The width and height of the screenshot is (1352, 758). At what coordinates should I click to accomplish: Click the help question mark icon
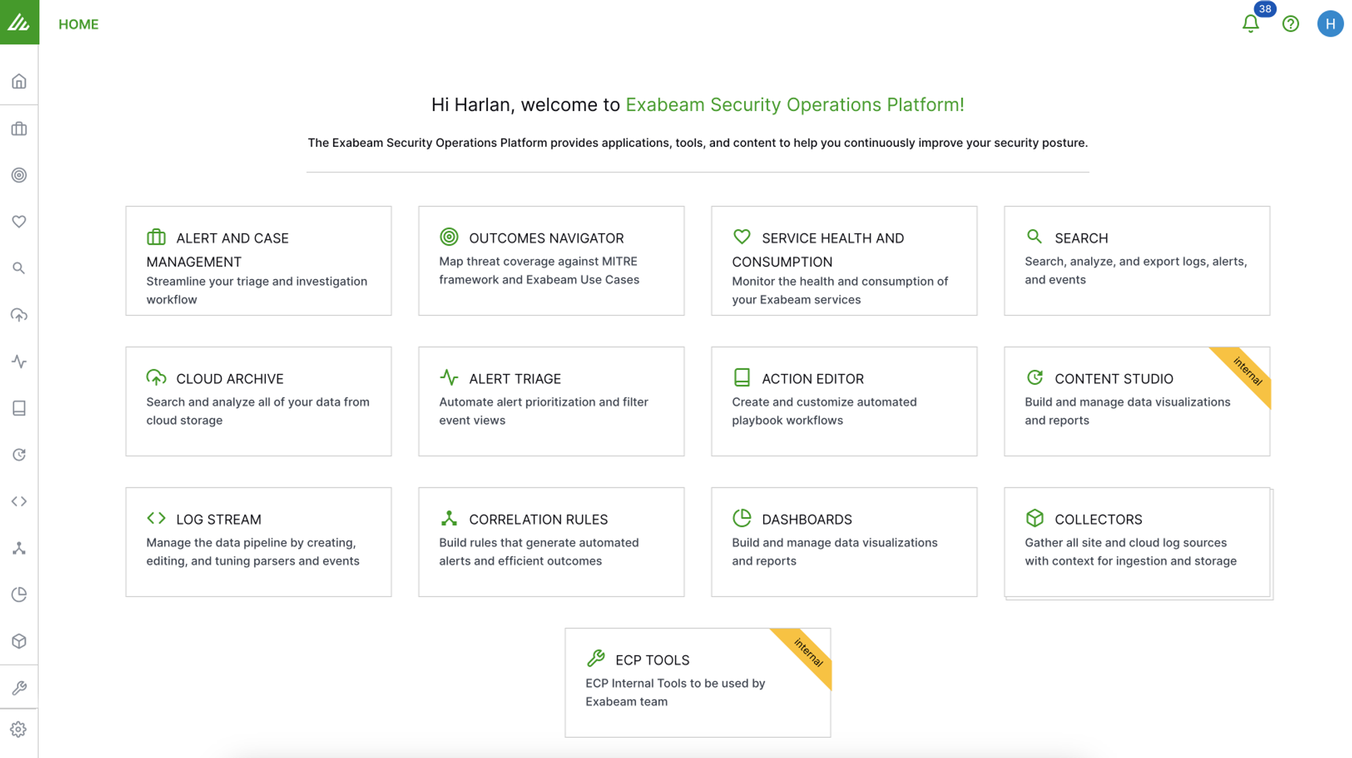tap(1290, 24)
